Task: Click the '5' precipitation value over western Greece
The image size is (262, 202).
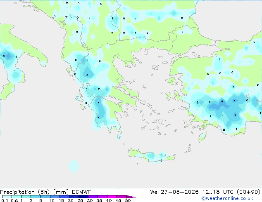Action: (99, 103)
